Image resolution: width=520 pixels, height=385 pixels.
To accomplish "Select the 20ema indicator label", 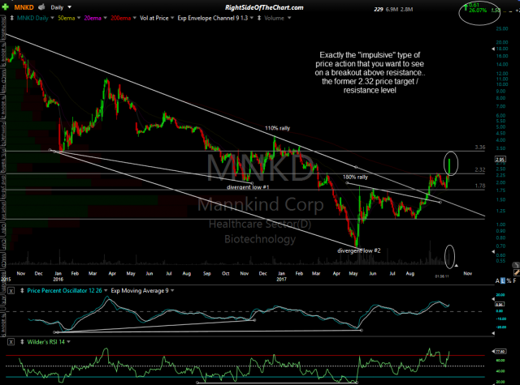I will click(x=93, y=18).
